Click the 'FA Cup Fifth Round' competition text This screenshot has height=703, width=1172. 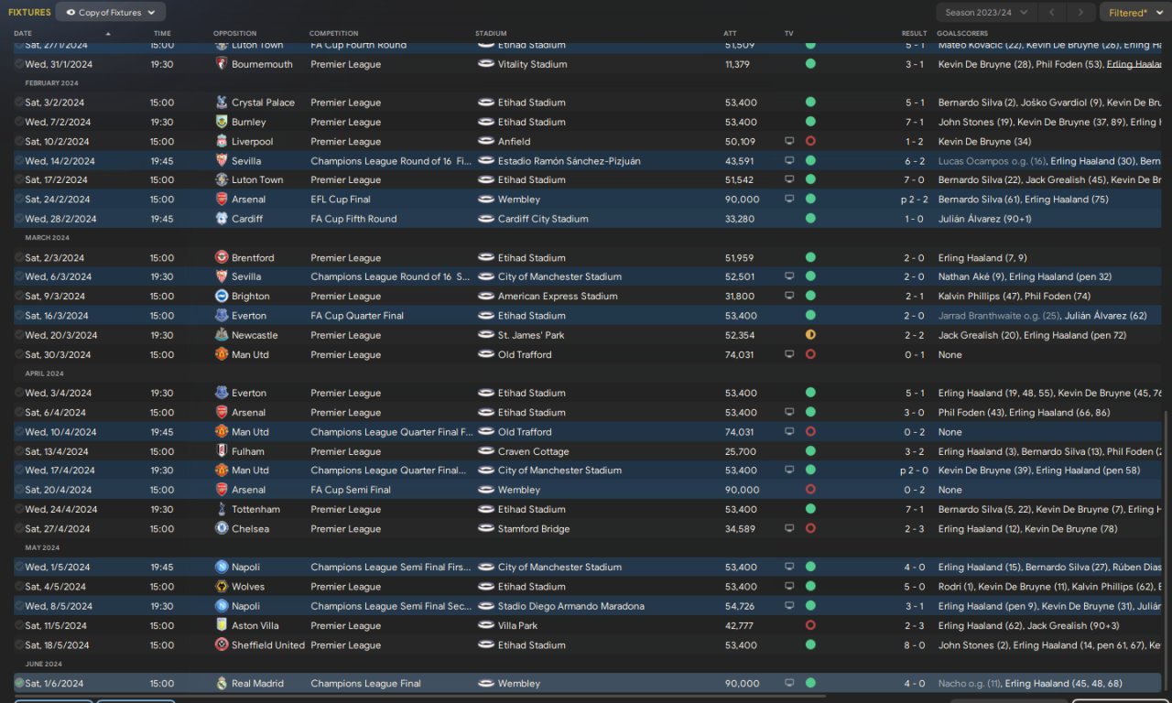coord(353,219)
